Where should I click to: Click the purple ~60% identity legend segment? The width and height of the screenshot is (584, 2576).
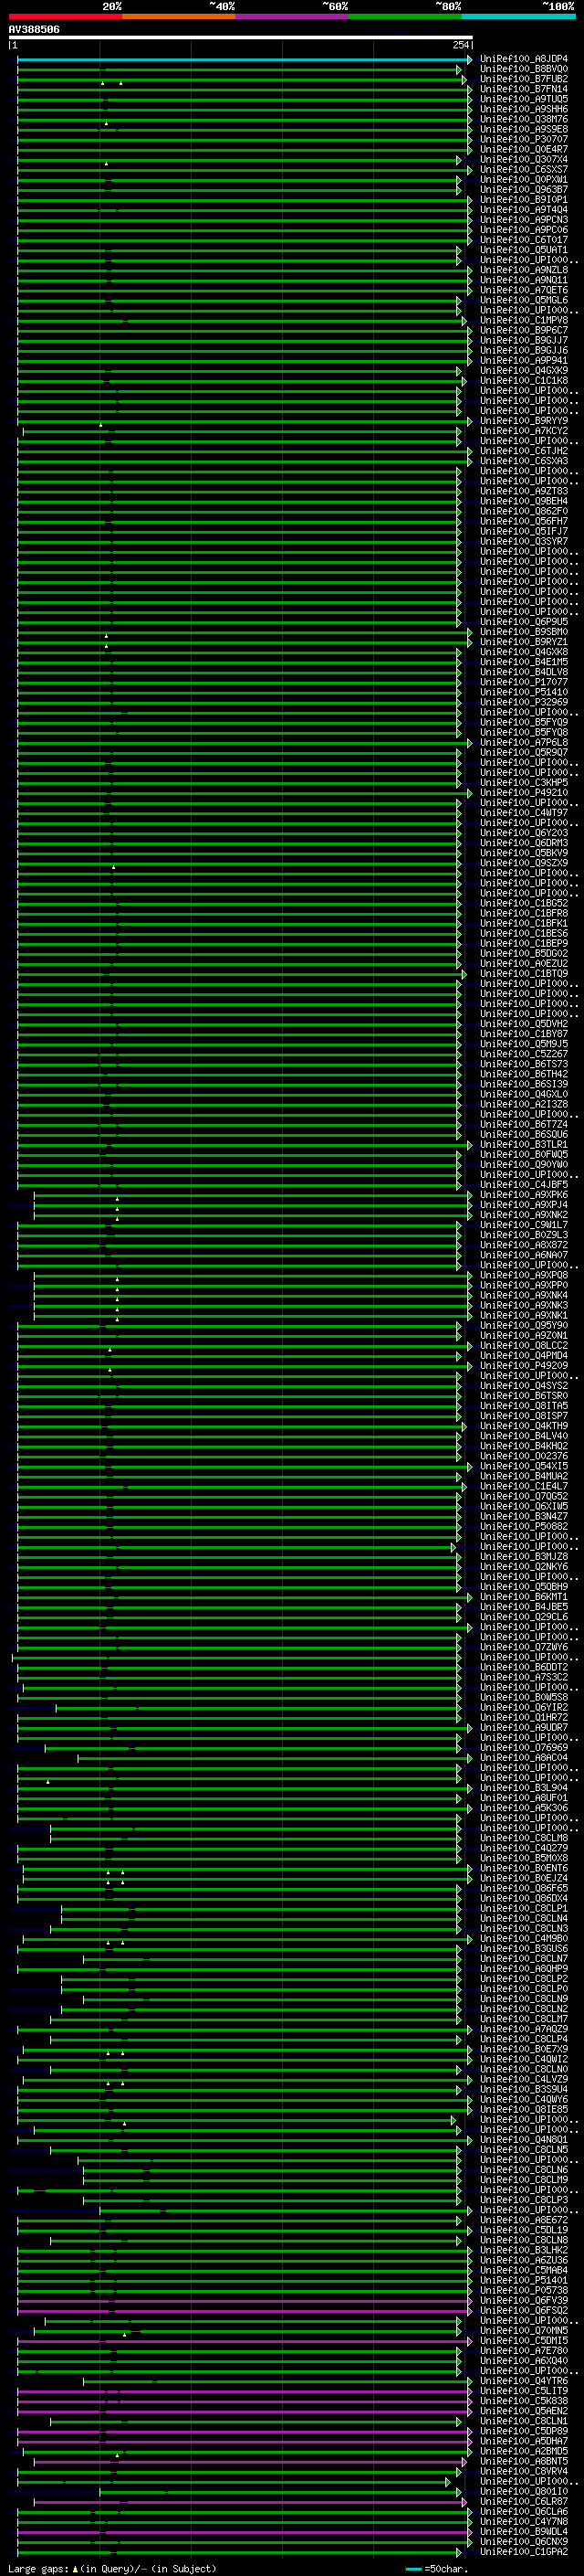[x=293, y=16]
